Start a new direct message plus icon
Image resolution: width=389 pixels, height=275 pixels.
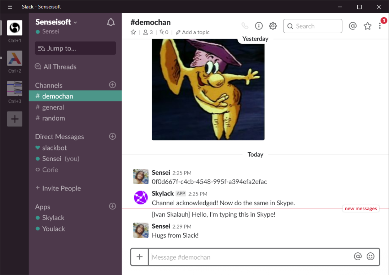click(112, 136)
